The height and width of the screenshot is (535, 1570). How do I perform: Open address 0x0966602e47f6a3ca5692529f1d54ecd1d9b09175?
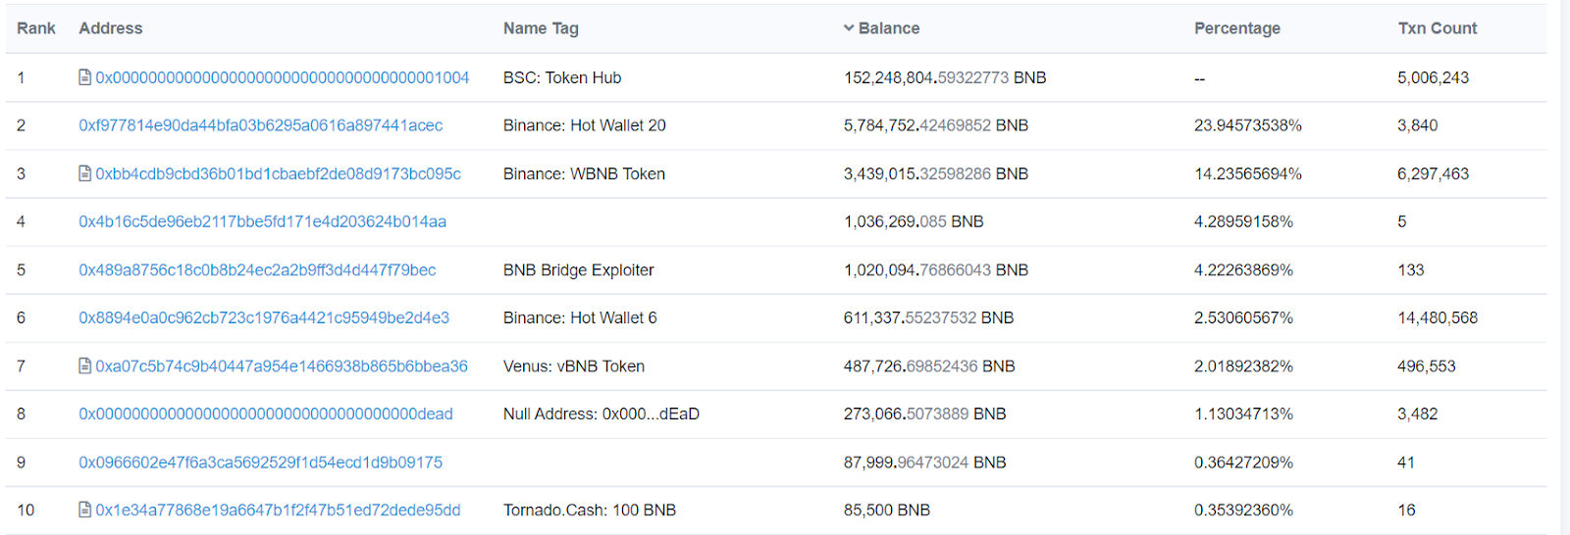click(261, 462)
